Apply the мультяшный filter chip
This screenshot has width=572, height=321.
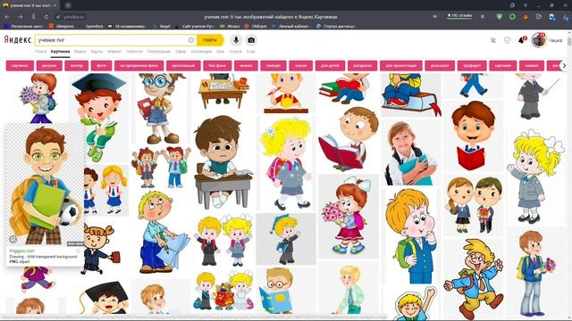[x=183, y=65]
